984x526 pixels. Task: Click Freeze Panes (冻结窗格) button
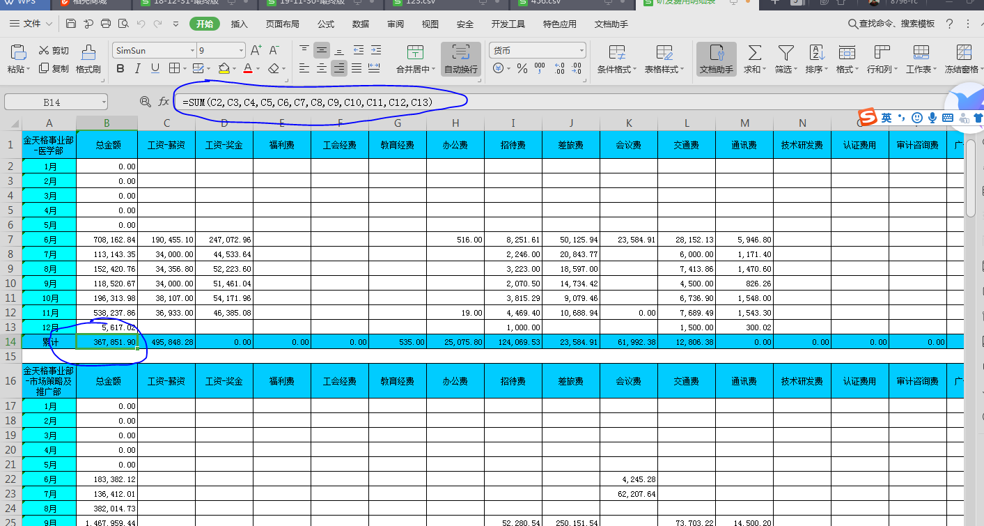tap(964, 59)
